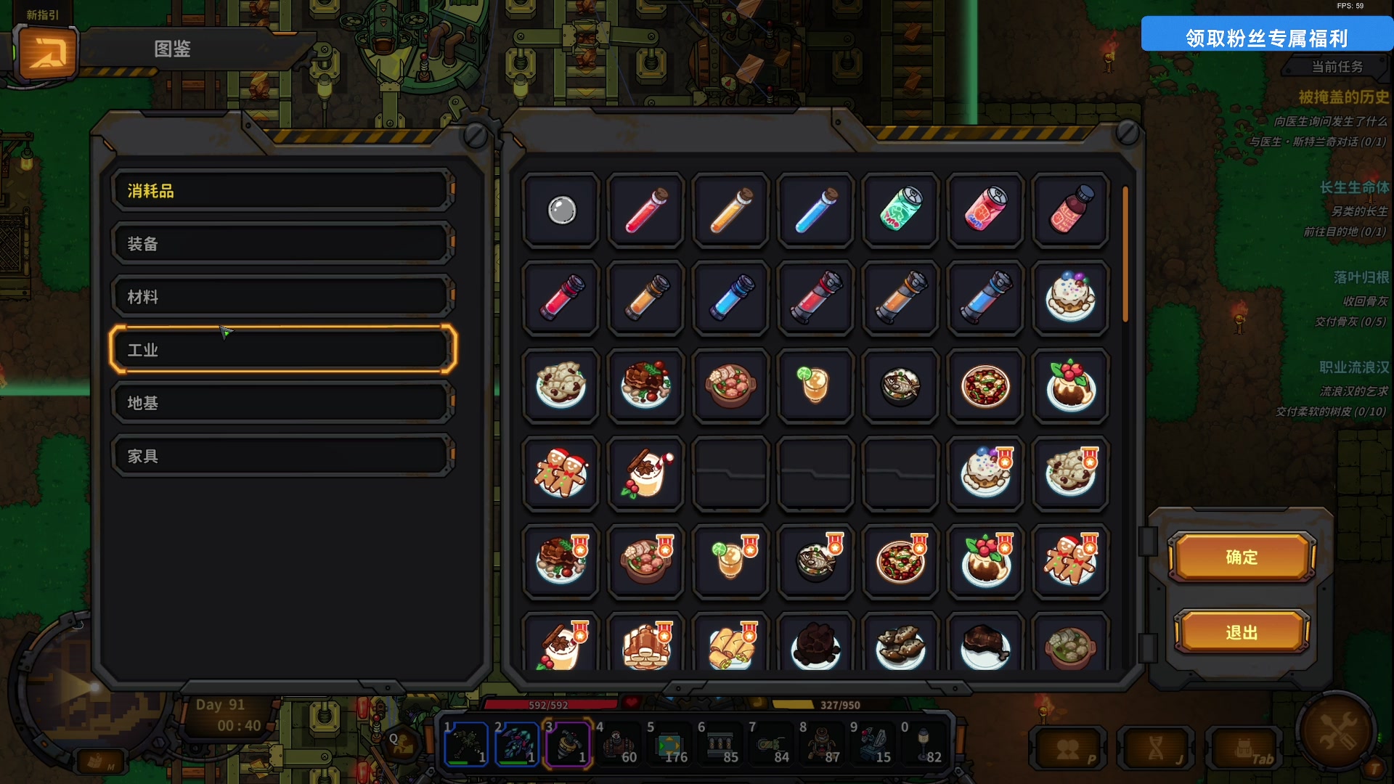
Task: Select the lime cocktail drink item
Action: [x=816, y=385]
